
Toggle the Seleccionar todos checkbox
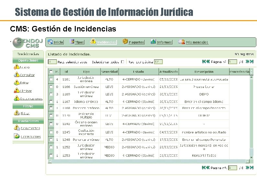coord(122,62)
